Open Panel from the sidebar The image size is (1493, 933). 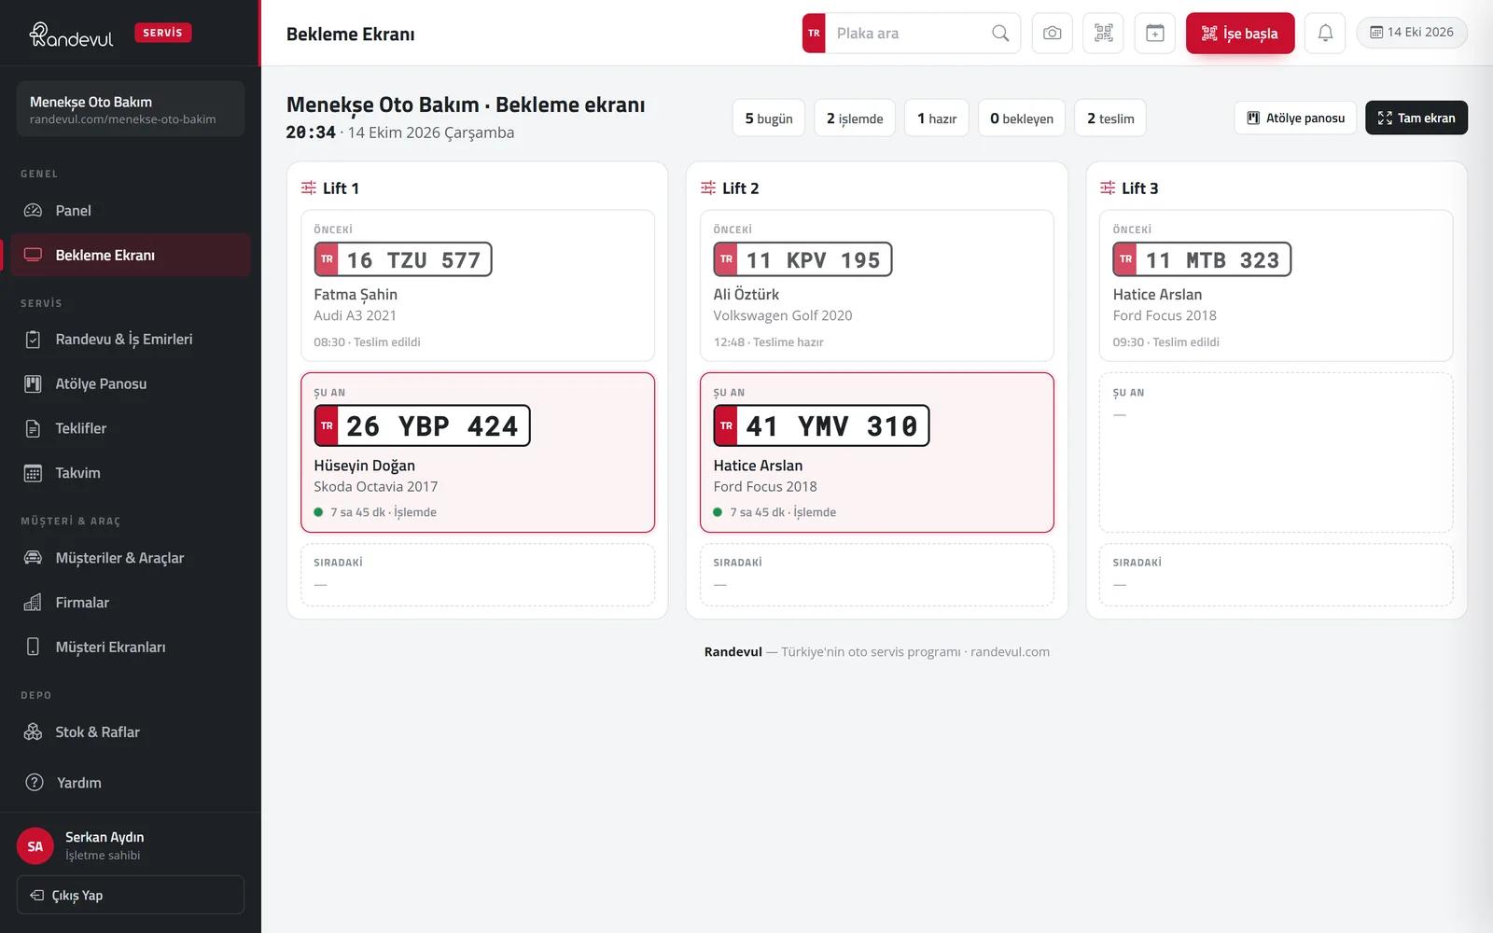[131, 211]
